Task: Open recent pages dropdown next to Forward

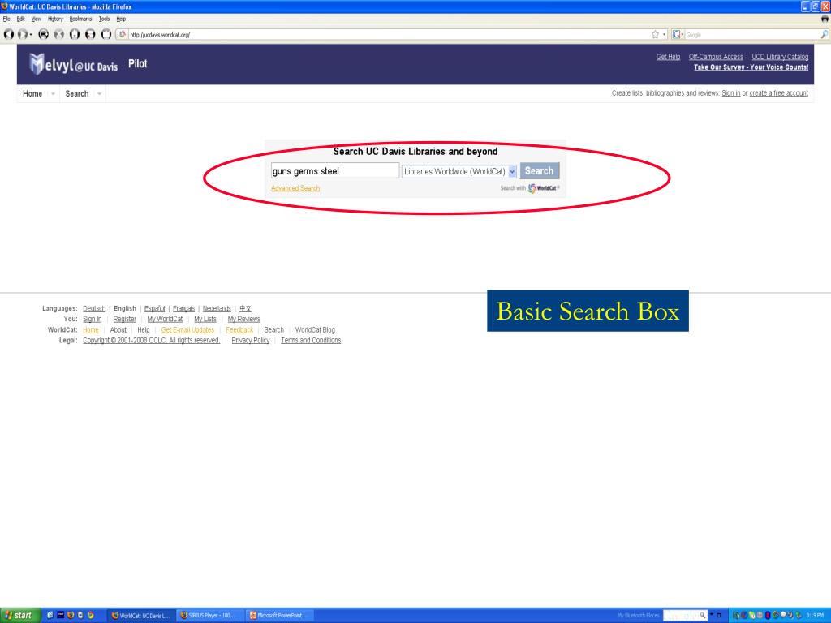Action: click(x=31, y=34)
